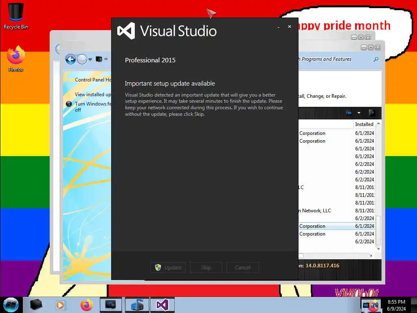
Task: Open the media player taskbar icon
Action: point(60,305)
